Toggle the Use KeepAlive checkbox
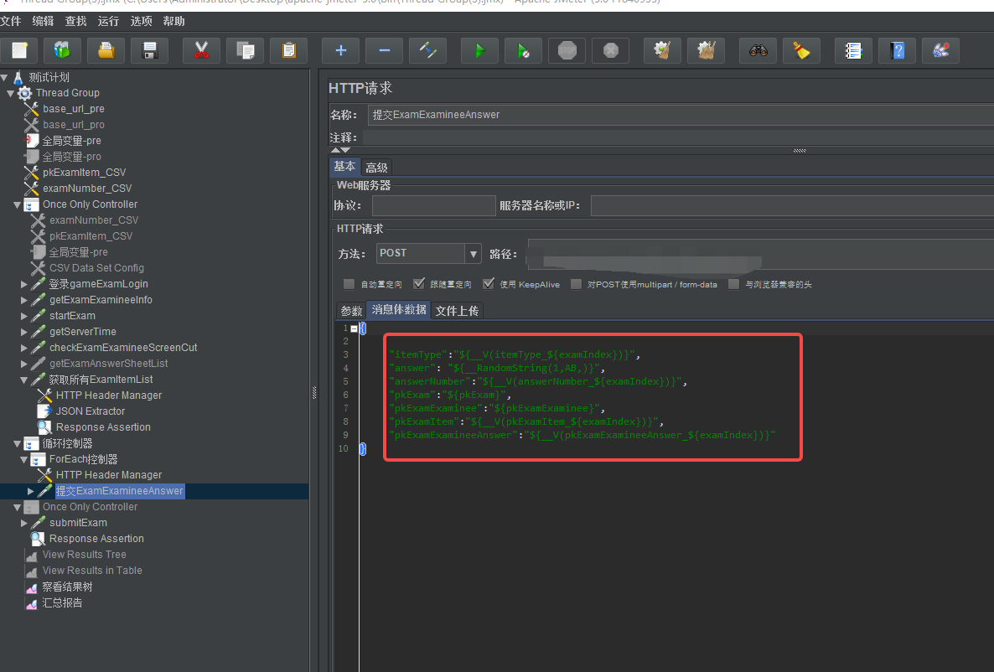 click(488, 284)
